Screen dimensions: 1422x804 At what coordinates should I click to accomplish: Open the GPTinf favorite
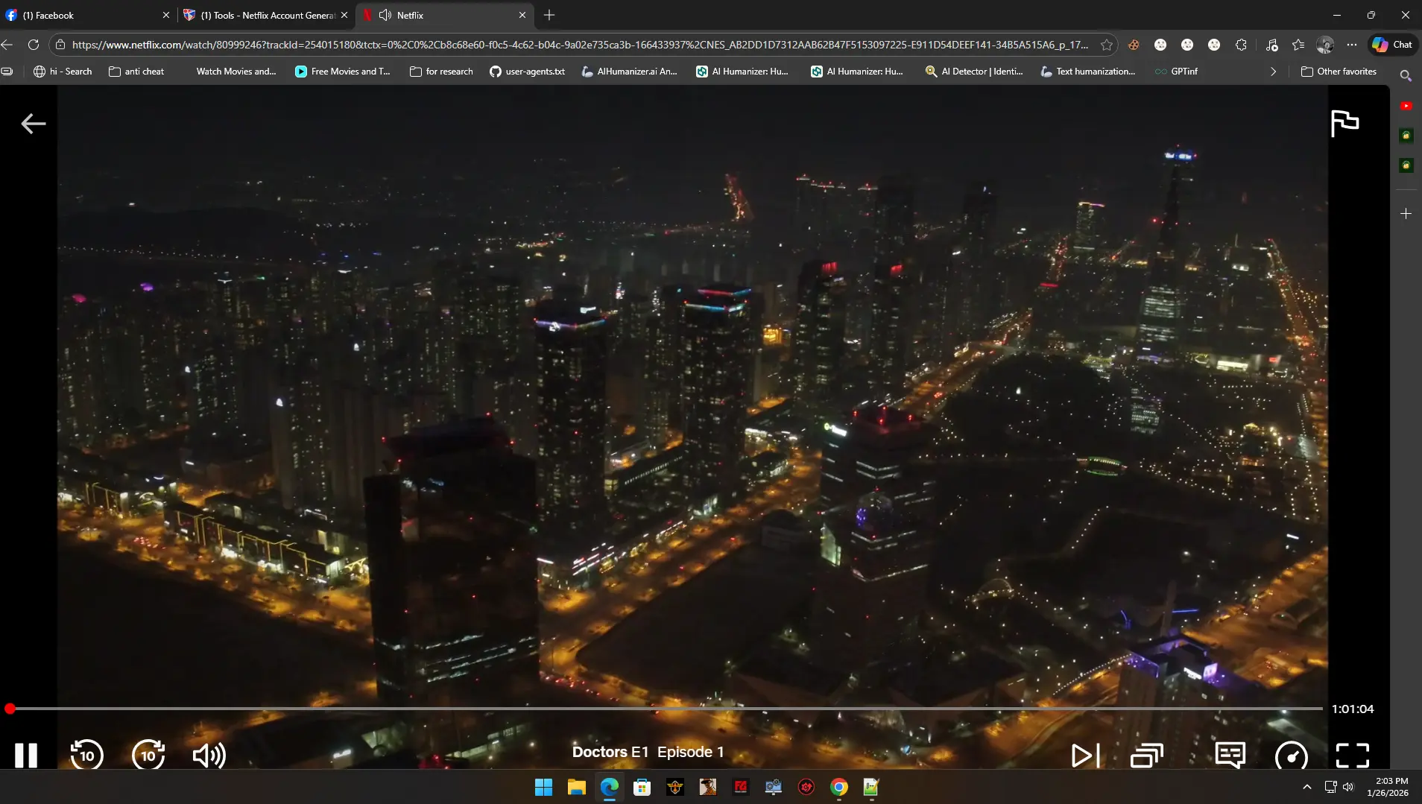coord(1176,72)
